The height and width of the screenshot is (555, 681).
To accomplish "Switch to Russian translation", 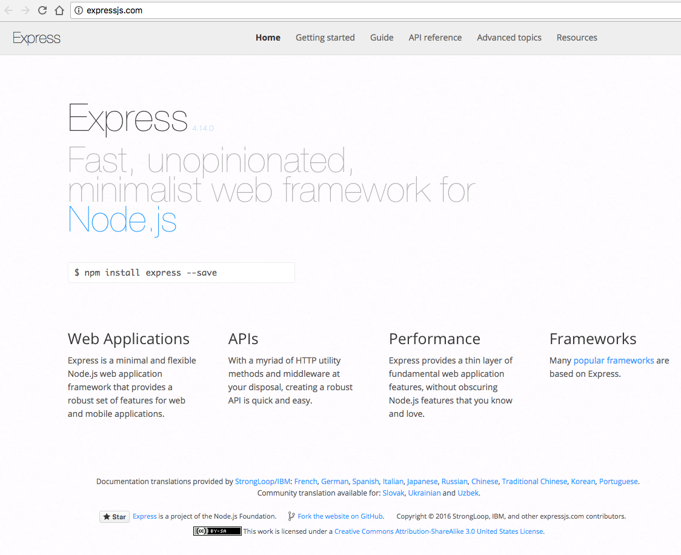I will 454,481.
